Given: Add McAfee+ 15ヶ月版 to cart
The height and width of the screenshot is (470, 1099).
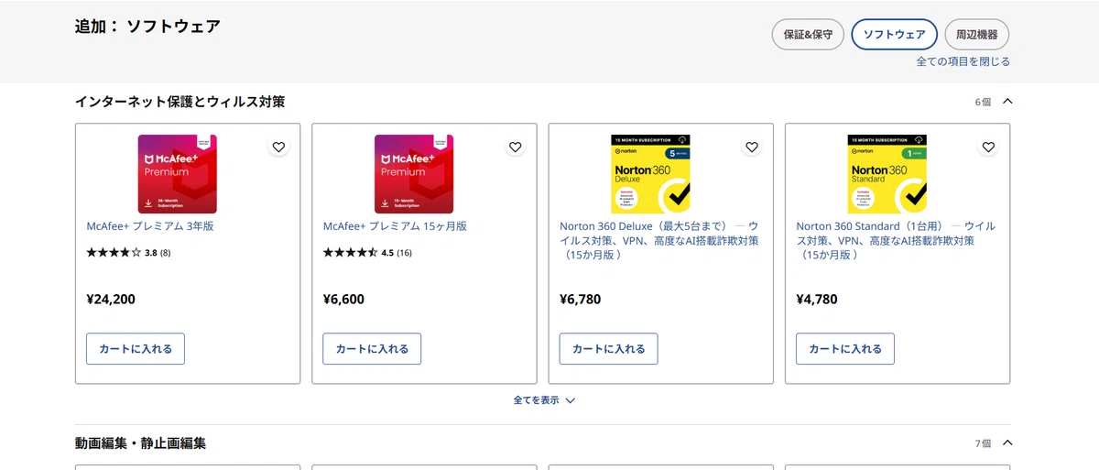Looking at the screenshot, I should 372,349.
